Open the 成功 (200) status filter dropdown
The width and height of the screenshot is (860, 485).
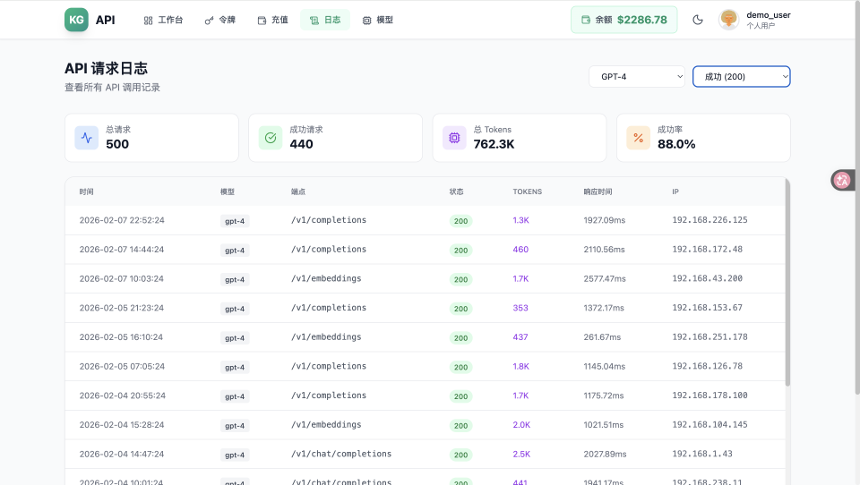point(741,77)
